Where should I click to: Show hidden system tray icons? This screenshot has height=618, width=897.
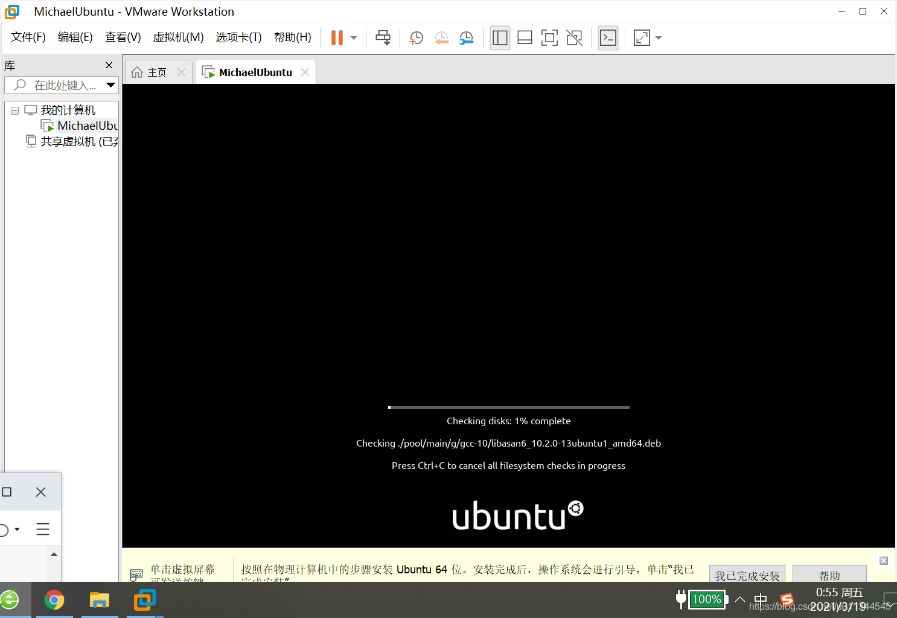[x=740, y=599]
